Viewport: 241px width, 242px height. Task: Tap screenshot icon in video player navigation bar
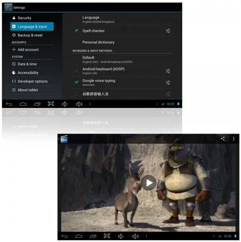click(x=107, y=236)
